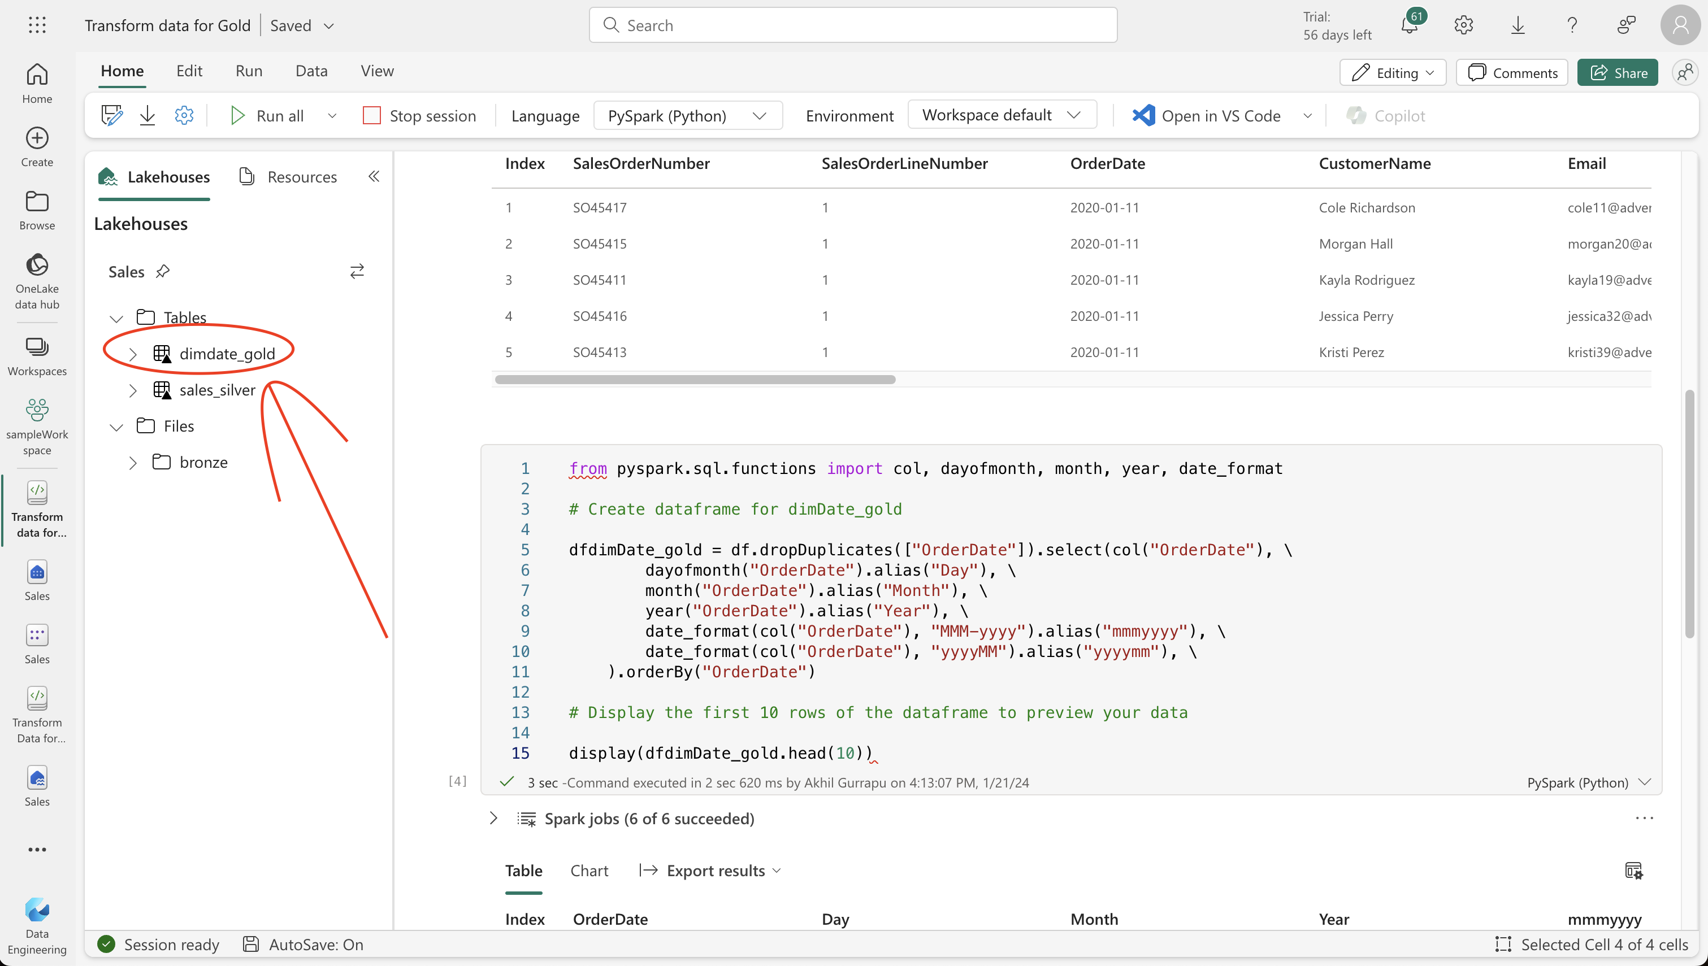Viewport: 1708px width, 966px height.
Task: Click the download icon in top bar
Action: 1518,25
